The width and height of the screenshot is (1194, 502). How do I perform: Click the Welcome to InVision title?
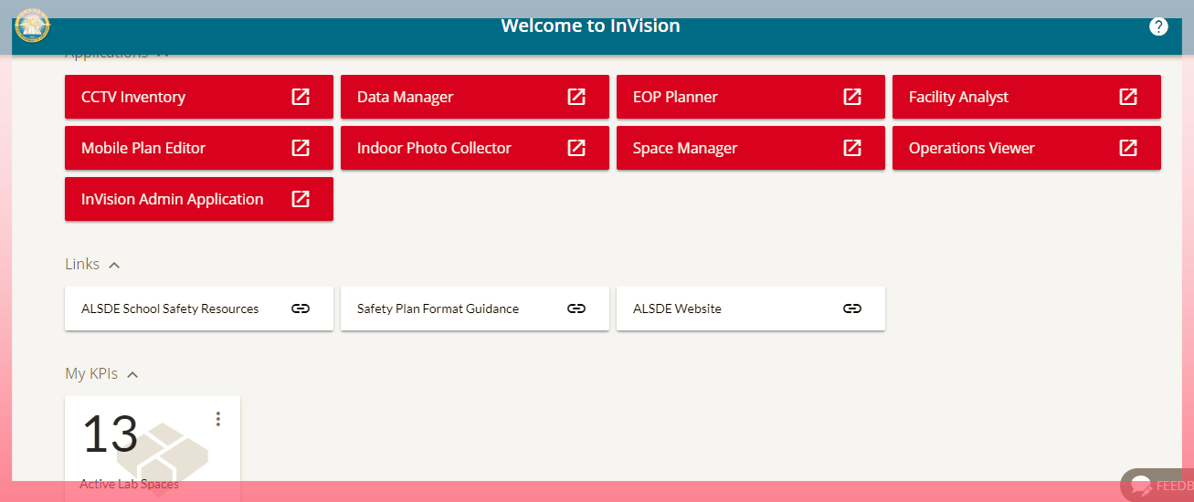(x=590, y=26)
